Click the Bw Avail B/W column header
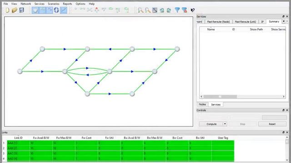291x163 pixels. point(132,138)
